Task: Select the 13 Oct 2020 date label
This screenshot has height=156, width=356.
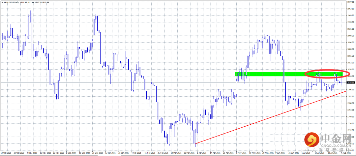Action: pyautogui.click(x=6, y=153)
